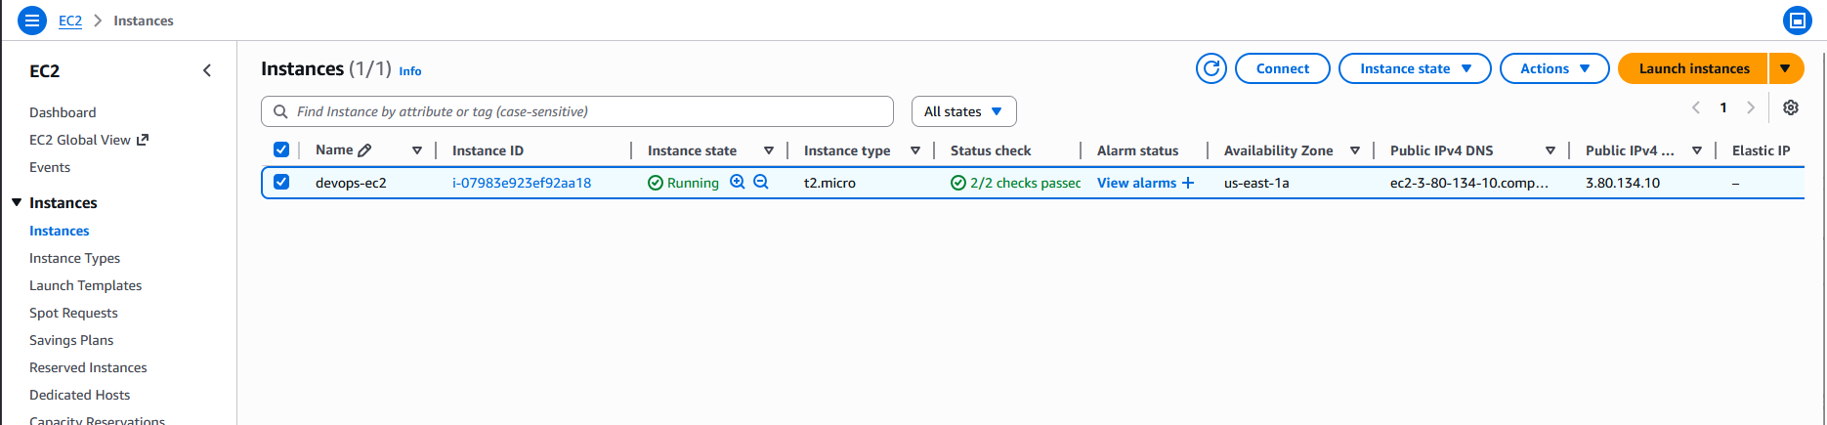1827x425 pixels.
Task: Click the plus icon to add alarm
Action: [1188, 183]
